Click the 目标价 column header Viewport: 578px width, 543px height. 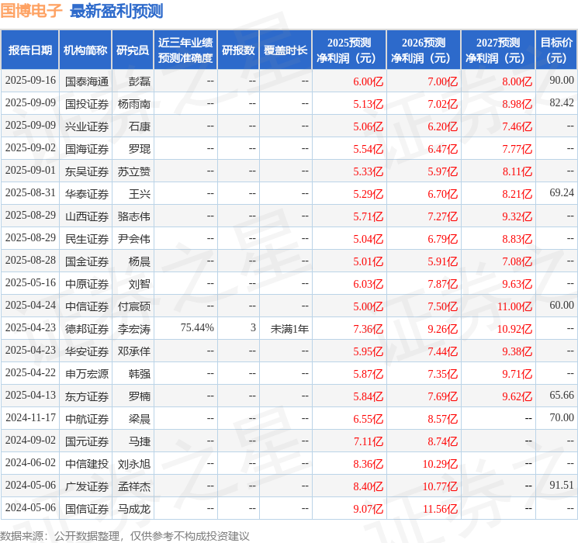pos(556,50)
